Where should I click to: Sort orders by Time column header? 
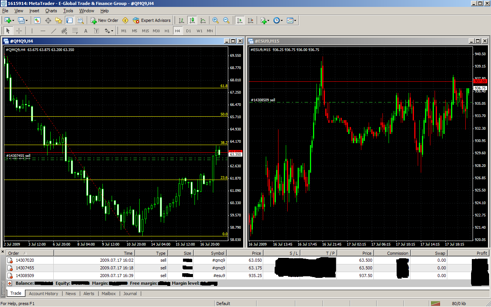[x=94, y=253]
